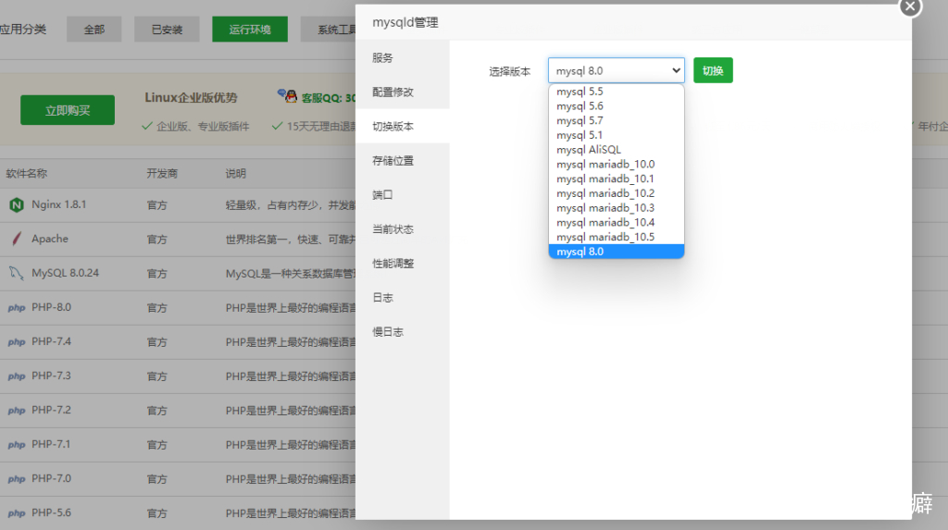948x530 pixels.
Task: Click the PHP-7.1 php icon
Action: click(x=17, y=445)
